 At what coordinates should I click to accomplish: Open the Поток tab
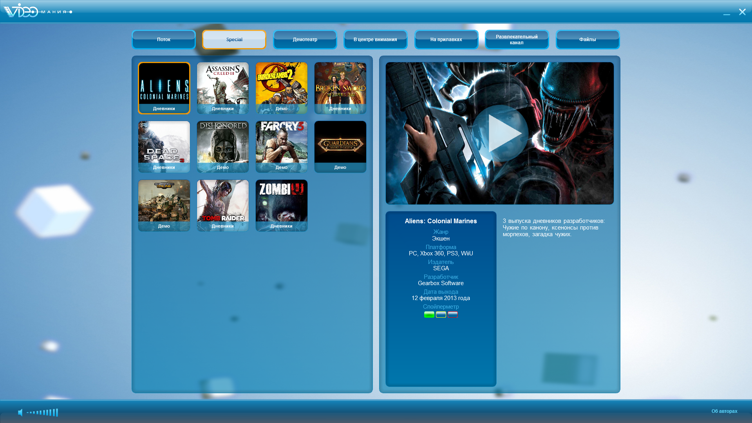(x=164, y=40)
